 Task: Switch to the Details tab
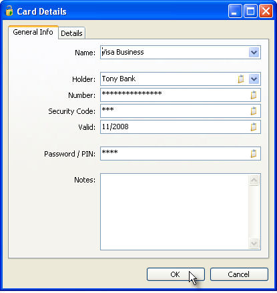point(71,33)
